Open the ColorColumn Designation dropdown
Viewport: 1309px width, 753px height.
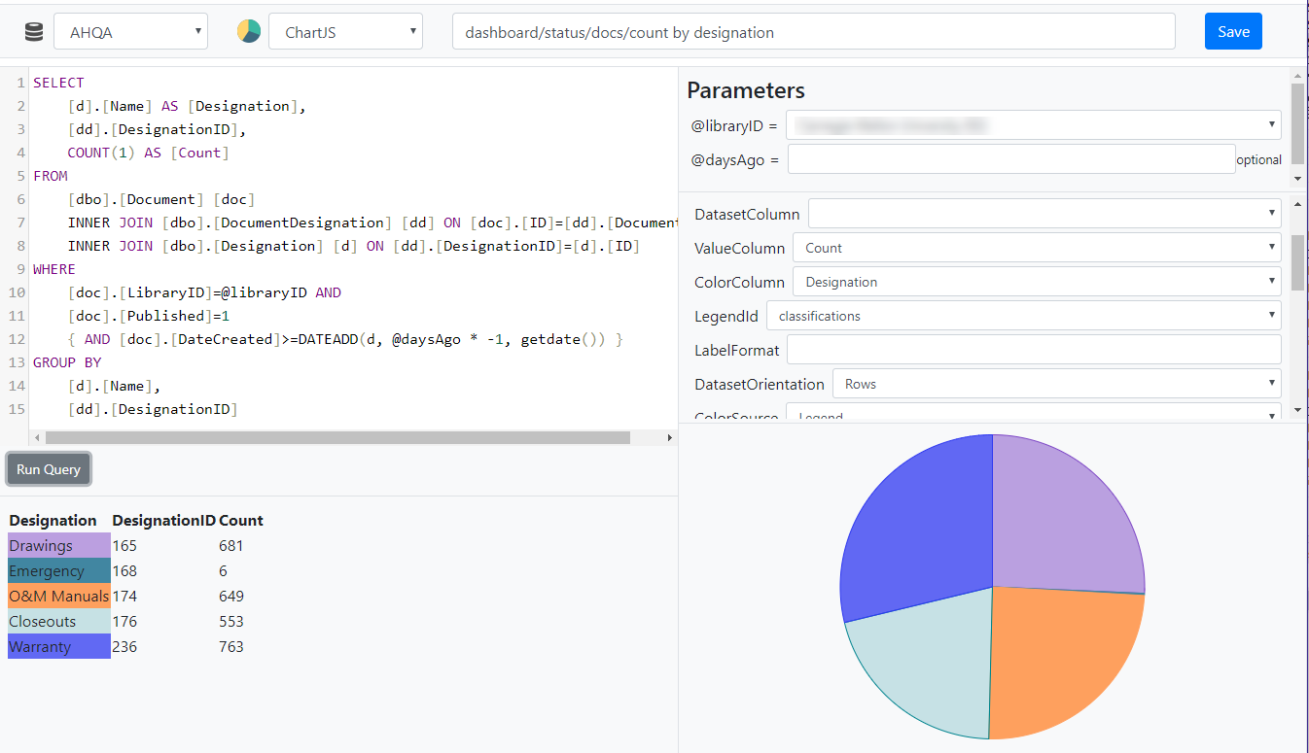pyautogui.click(x=1036, y=282)
